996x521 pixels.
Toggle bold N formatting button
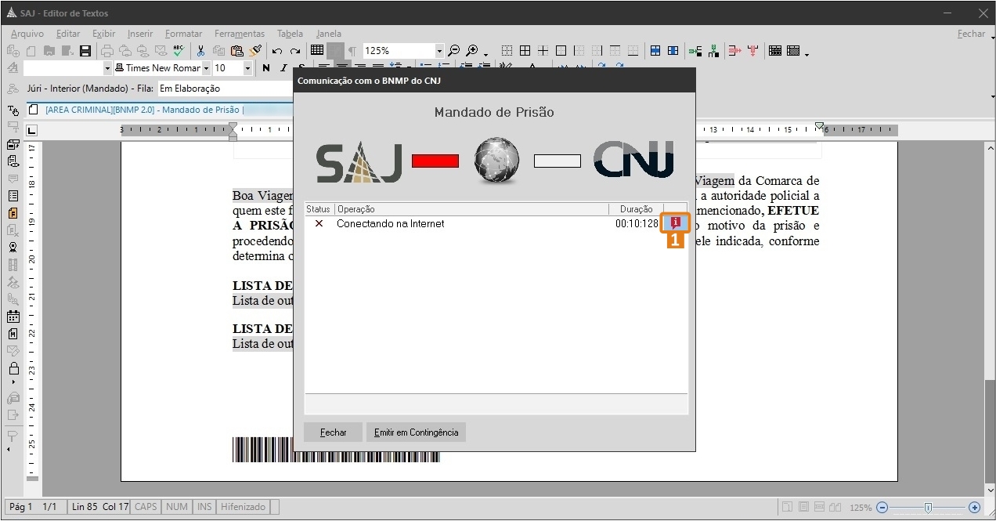point(266,68)
